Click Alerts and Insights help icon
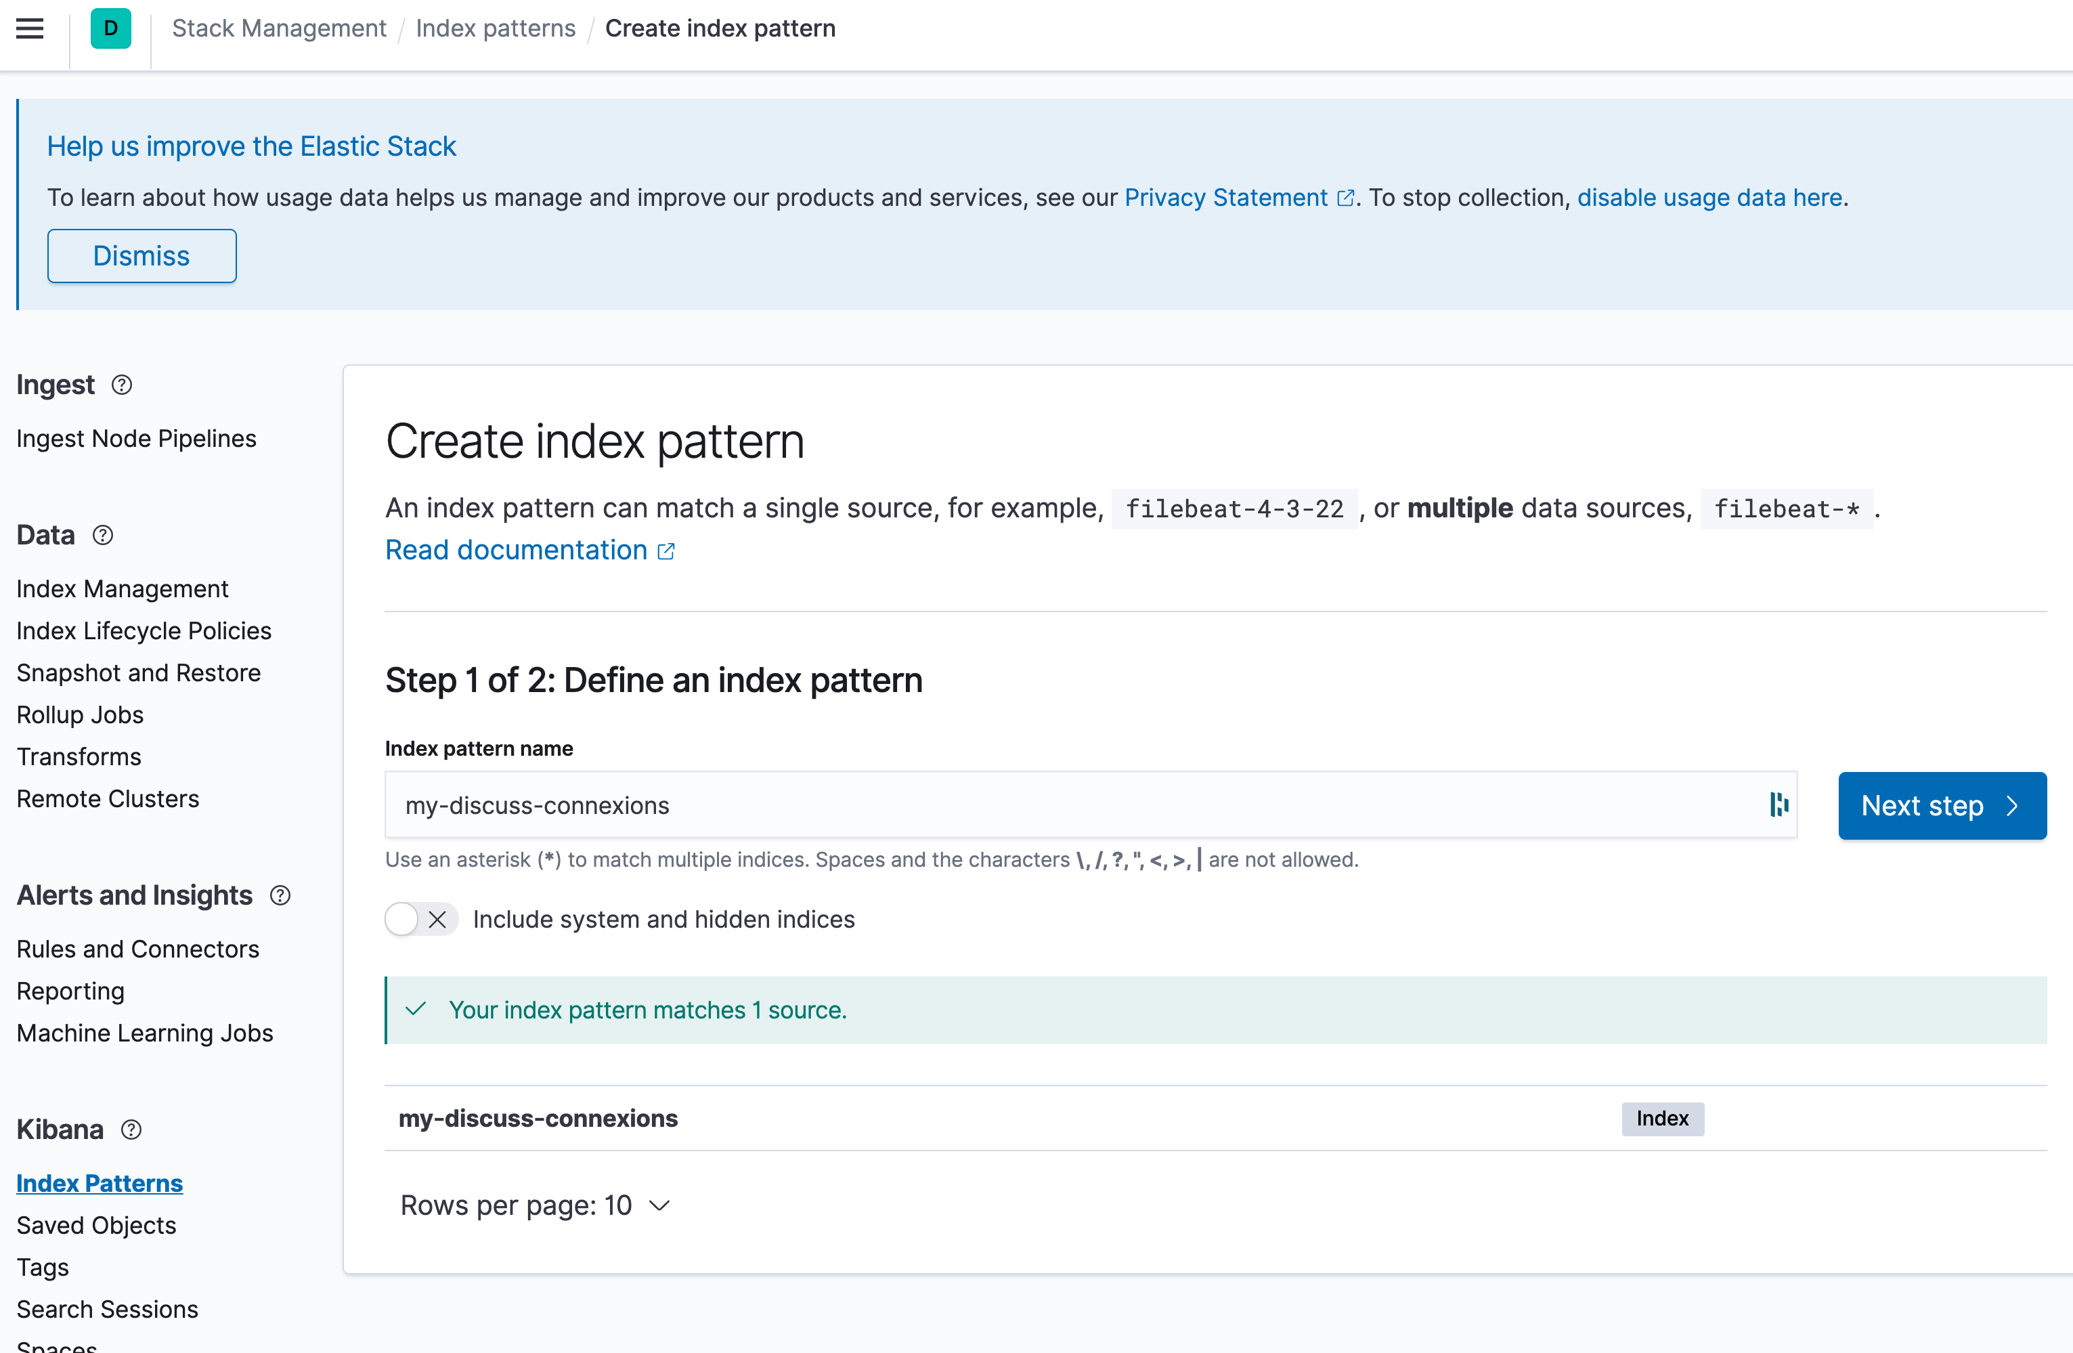This screenshot has height=1353, width=2073. [x=280, y=895]
